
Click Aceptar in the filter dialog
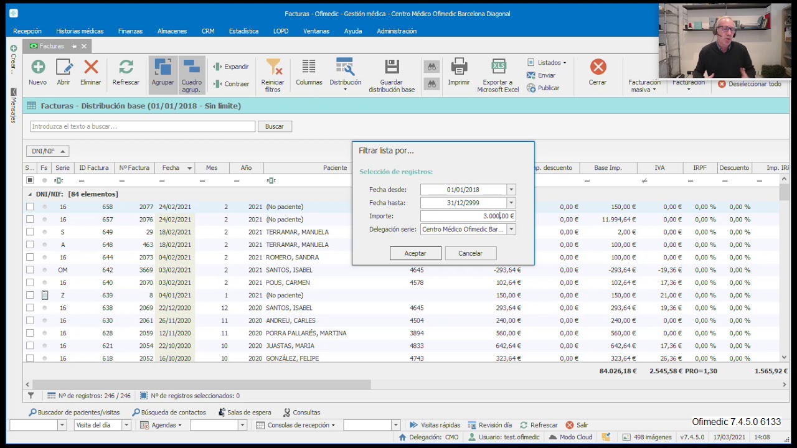(415, 253)
